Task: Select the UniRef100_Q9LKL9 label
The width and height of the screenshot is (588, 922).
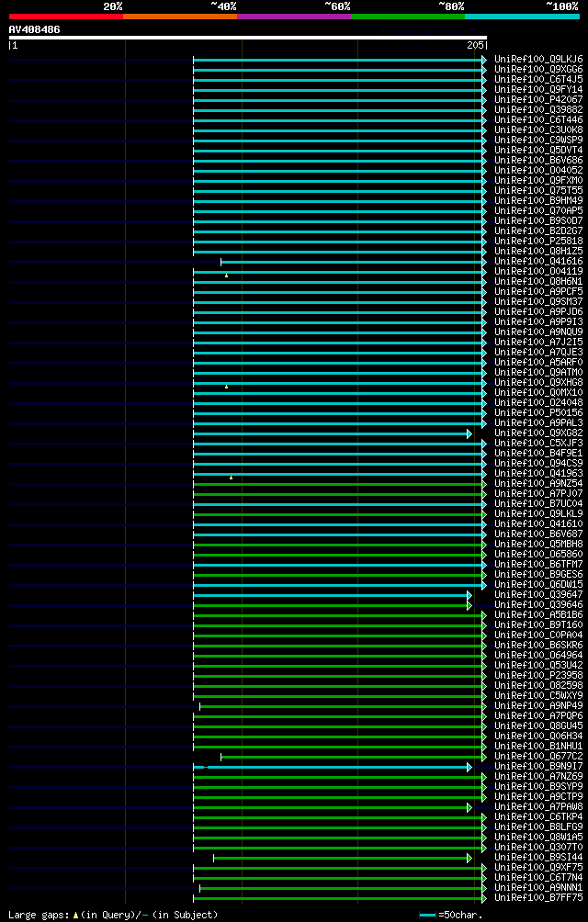Action: coord(538,514)
